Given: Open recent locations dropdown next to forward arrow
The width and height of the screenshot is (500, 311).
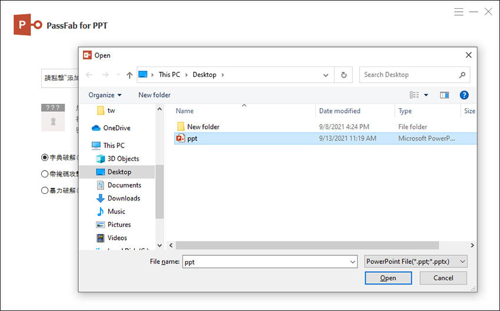Looking at the screenshot, I should 118,75.
